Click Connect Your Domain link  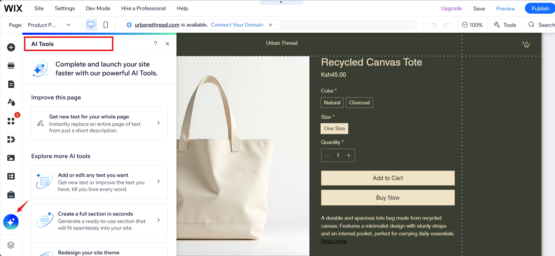(237, 25)
